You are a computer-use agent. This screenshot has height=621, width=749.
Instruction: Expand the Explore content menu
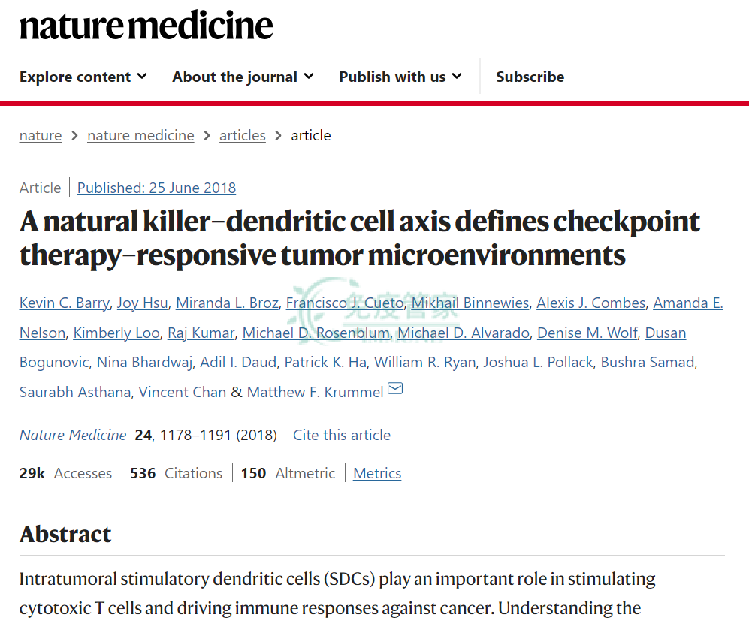83,77
